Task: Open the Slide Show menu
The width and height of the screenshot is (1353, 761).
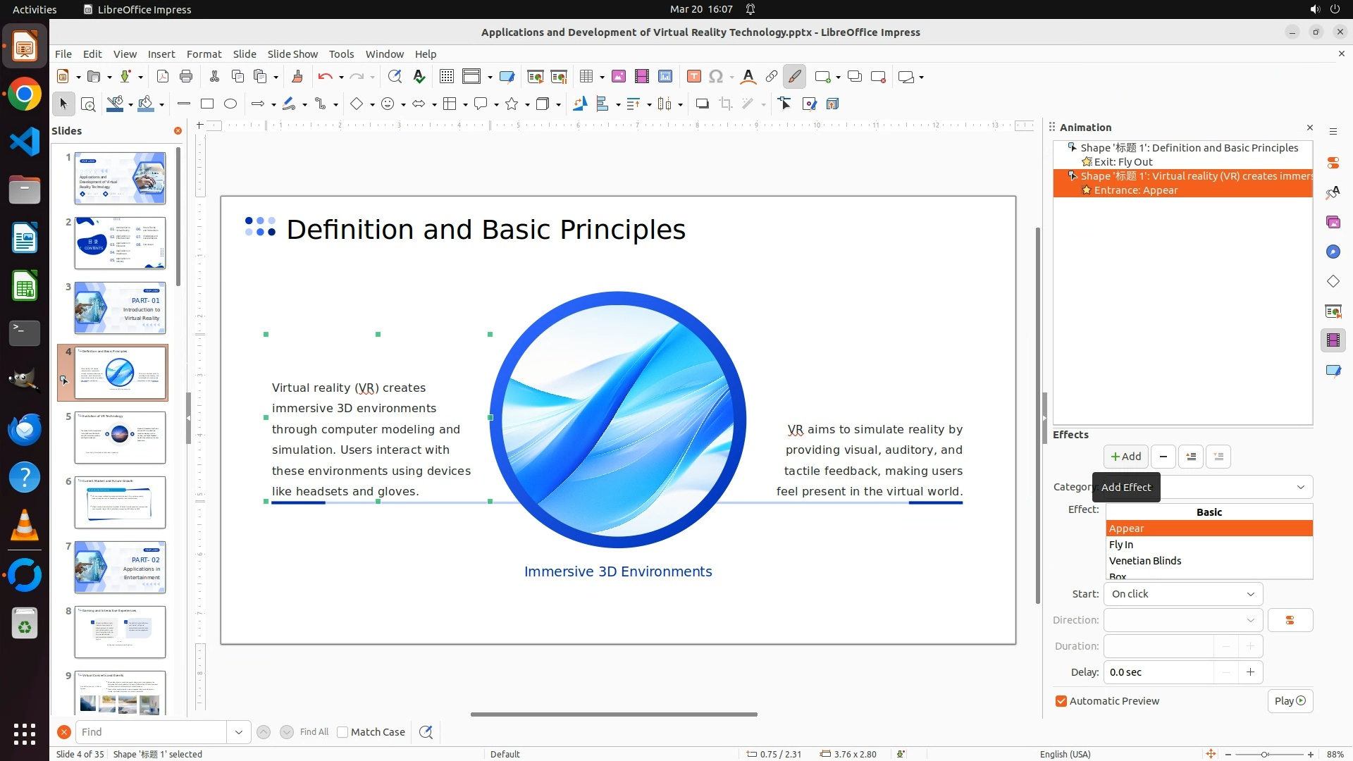Action: 292,54
